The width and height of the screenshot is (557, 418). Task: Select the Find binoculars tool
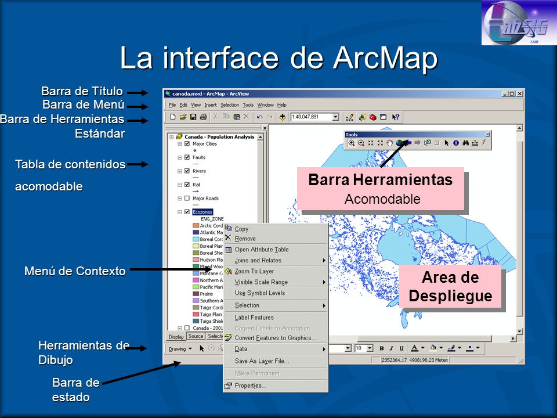(x=465, y=143)
